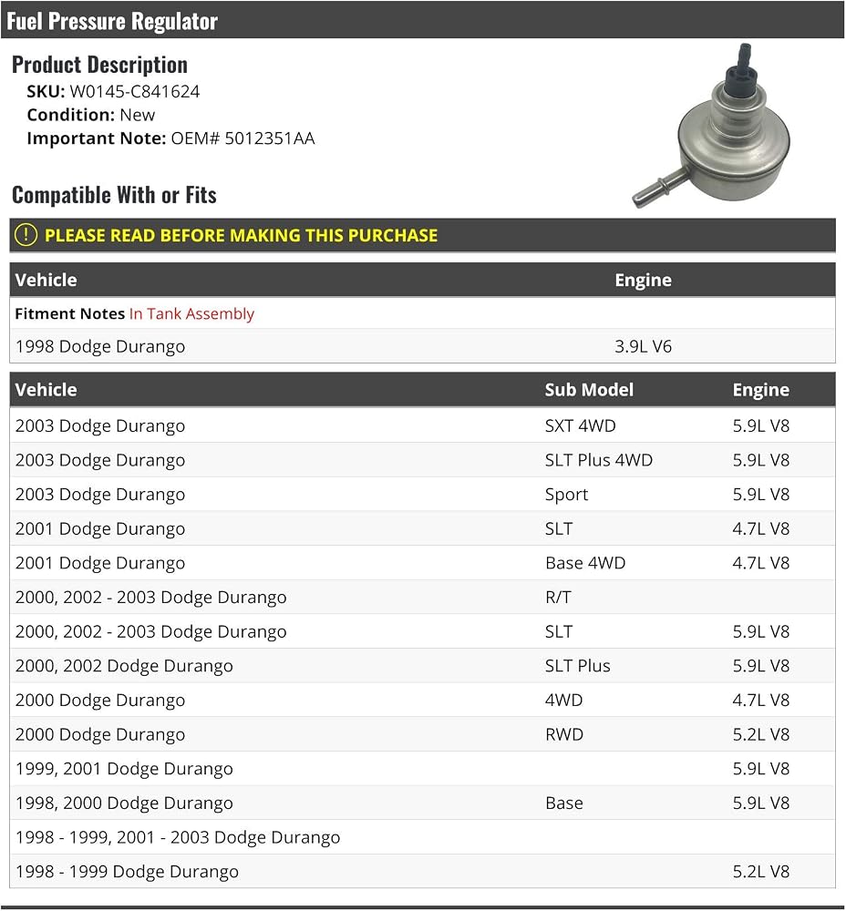
Task: Click the Fuel Pressure Regulator title bar
Action: click(x=423, y=20)
